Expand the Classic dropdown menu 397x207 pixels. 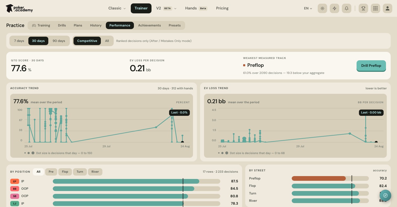[x=117, y=8]
